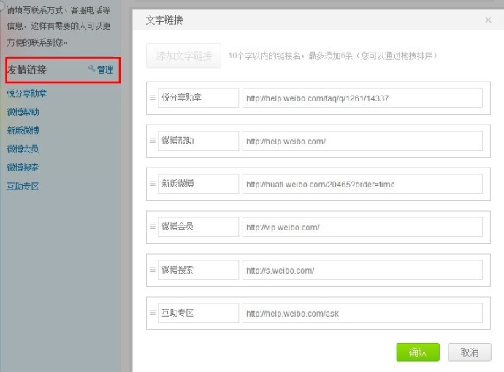Viewport: 504px width, 372px height.
Task: Edit the 新版微博 name field
Action: [199, 184]
